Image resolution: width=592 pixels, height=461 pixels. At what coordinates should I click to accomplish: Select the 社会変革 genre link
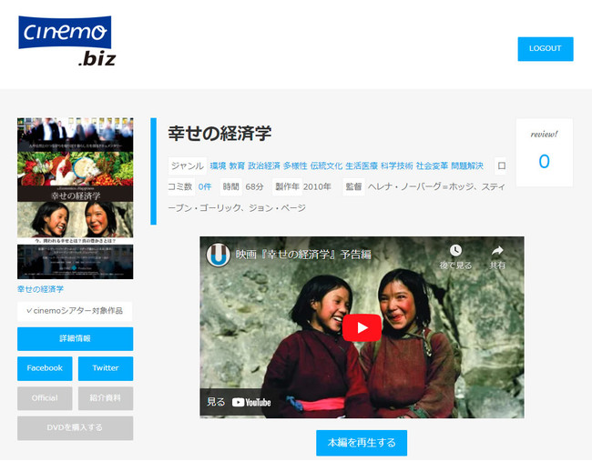pos(432,165)
